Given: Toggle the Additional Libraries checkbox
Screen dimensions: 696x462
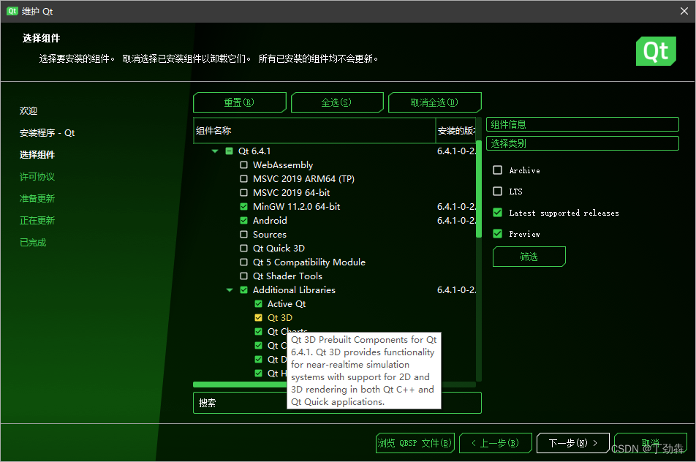Looking at the screenshot, I should 243,289.
